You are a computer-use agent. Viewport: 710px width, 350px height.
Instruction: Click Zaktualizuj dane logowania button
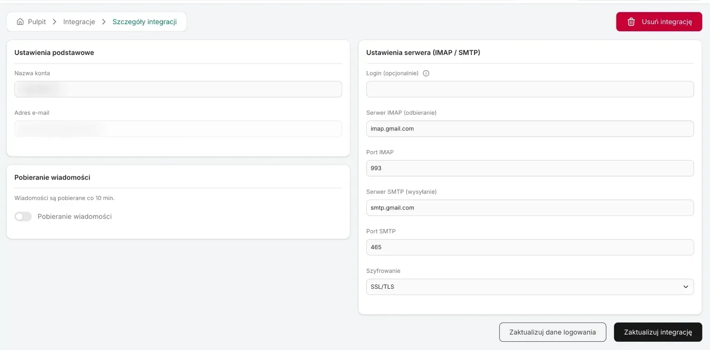[553, 332]
